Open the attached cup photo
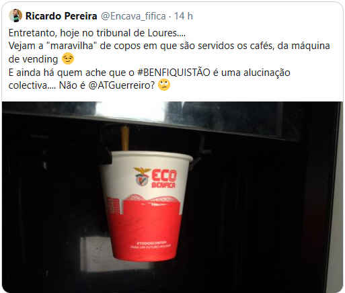The image size is (345, 293). pyautogui.click(x=172, y=197)
